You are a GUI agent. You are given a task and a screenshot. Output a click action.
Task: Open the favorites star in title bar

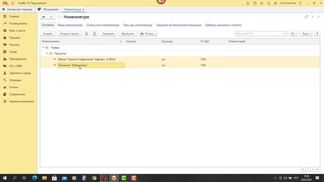pyautogui.click(x=262, y=3)
